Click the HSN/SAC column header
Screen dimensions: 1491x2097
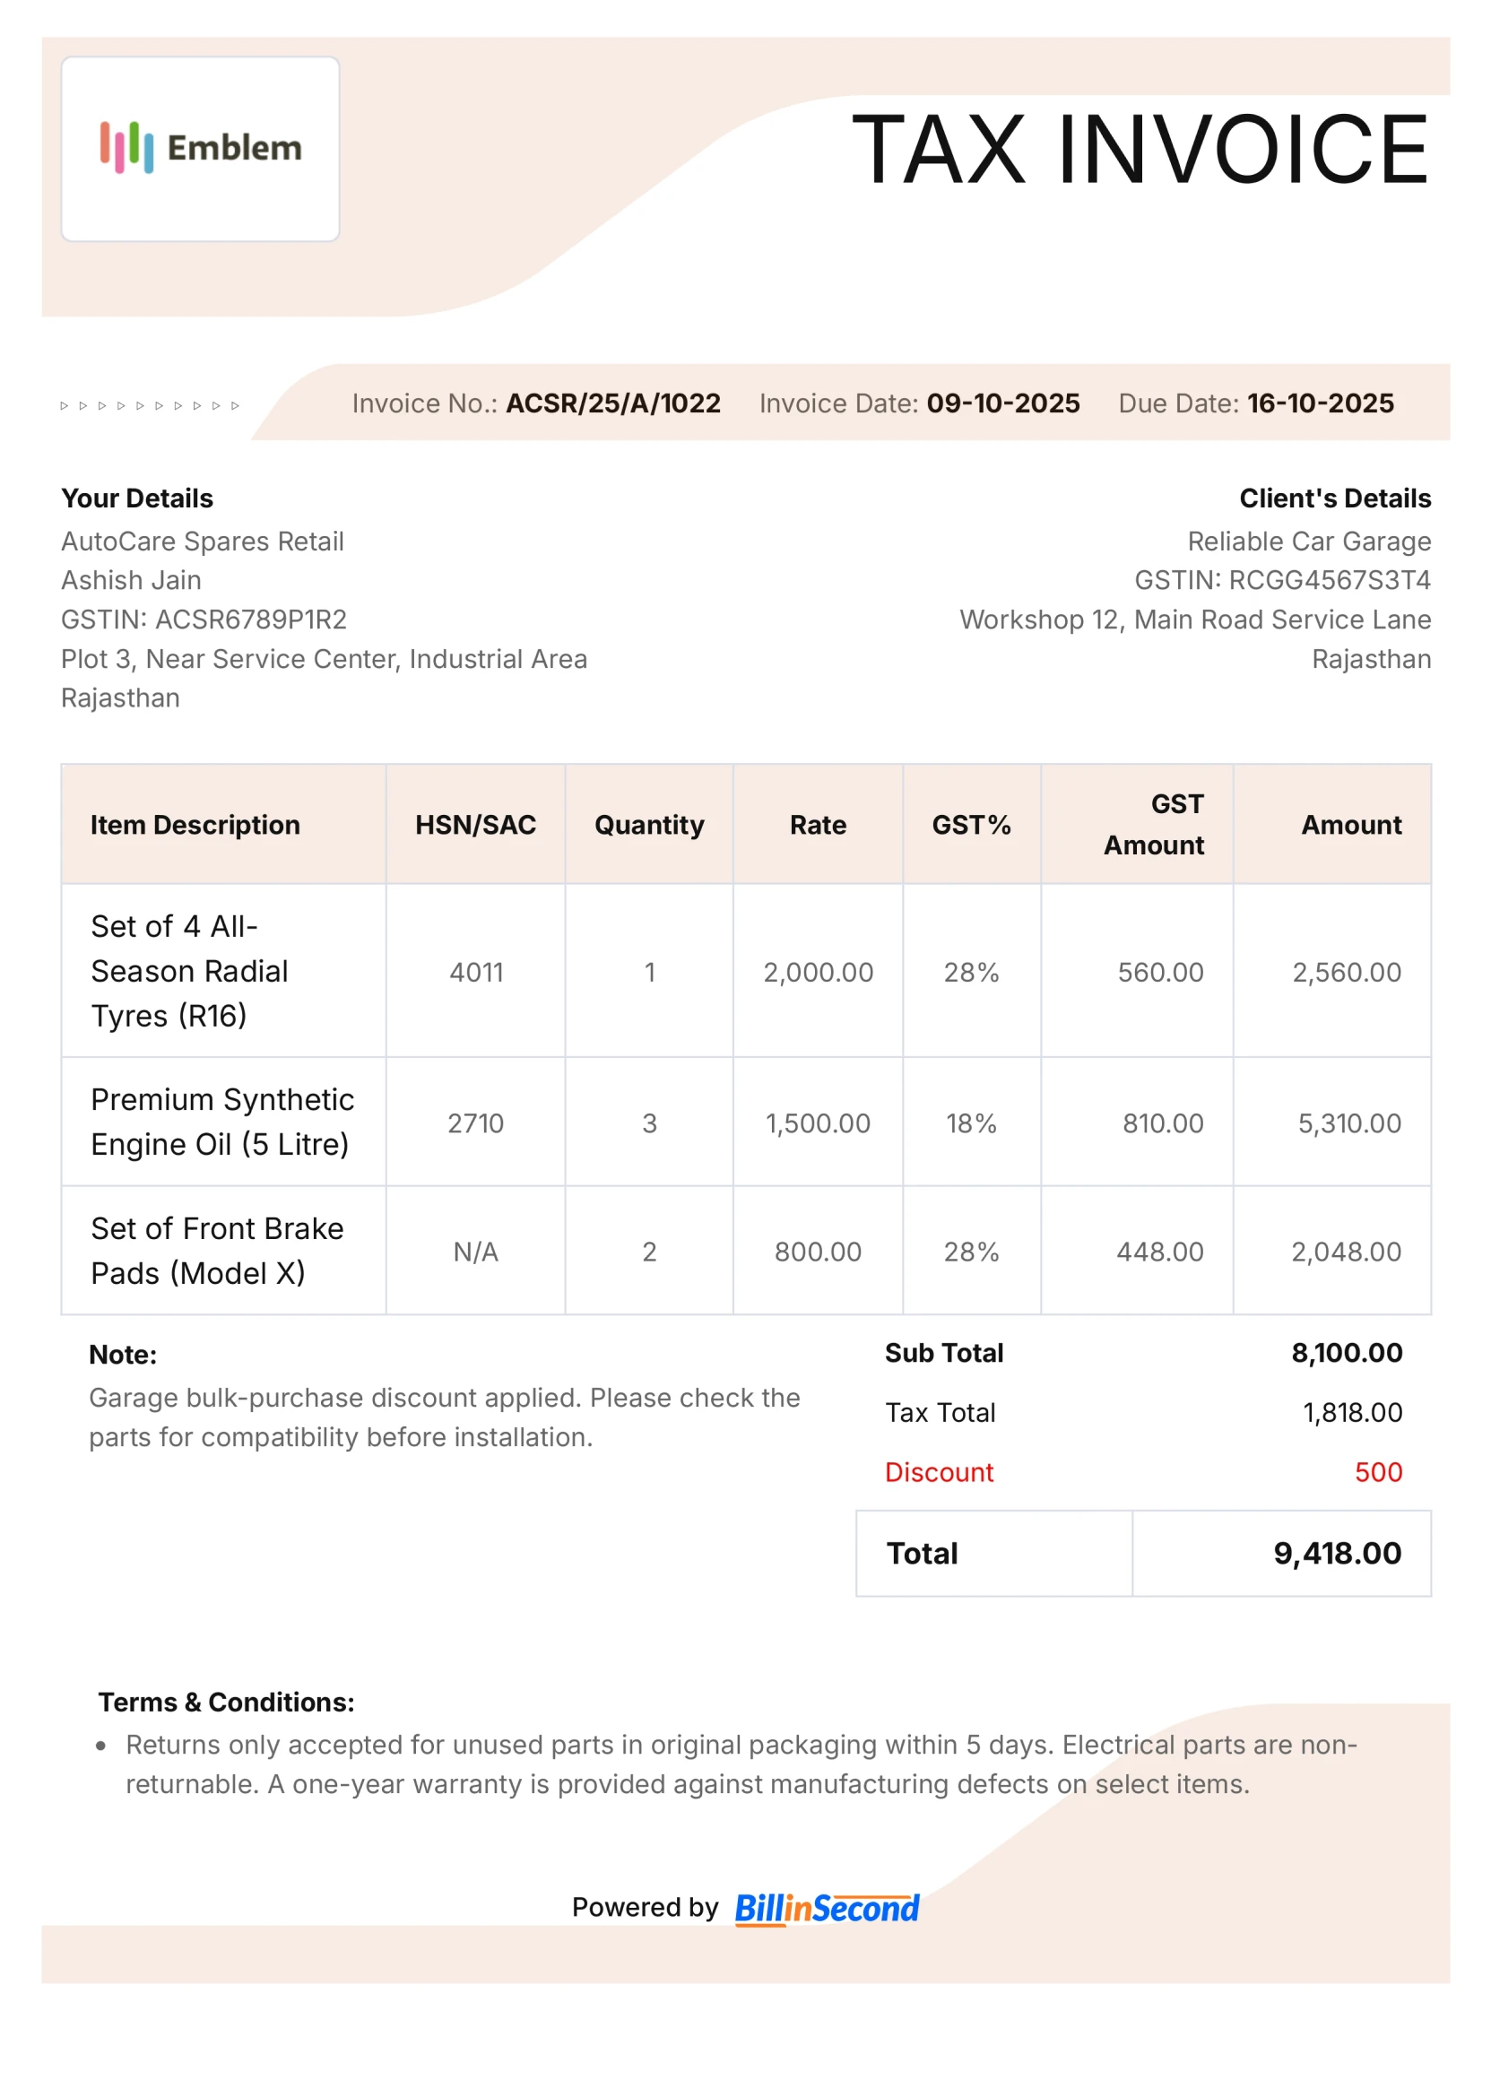[x=474, y=825]
